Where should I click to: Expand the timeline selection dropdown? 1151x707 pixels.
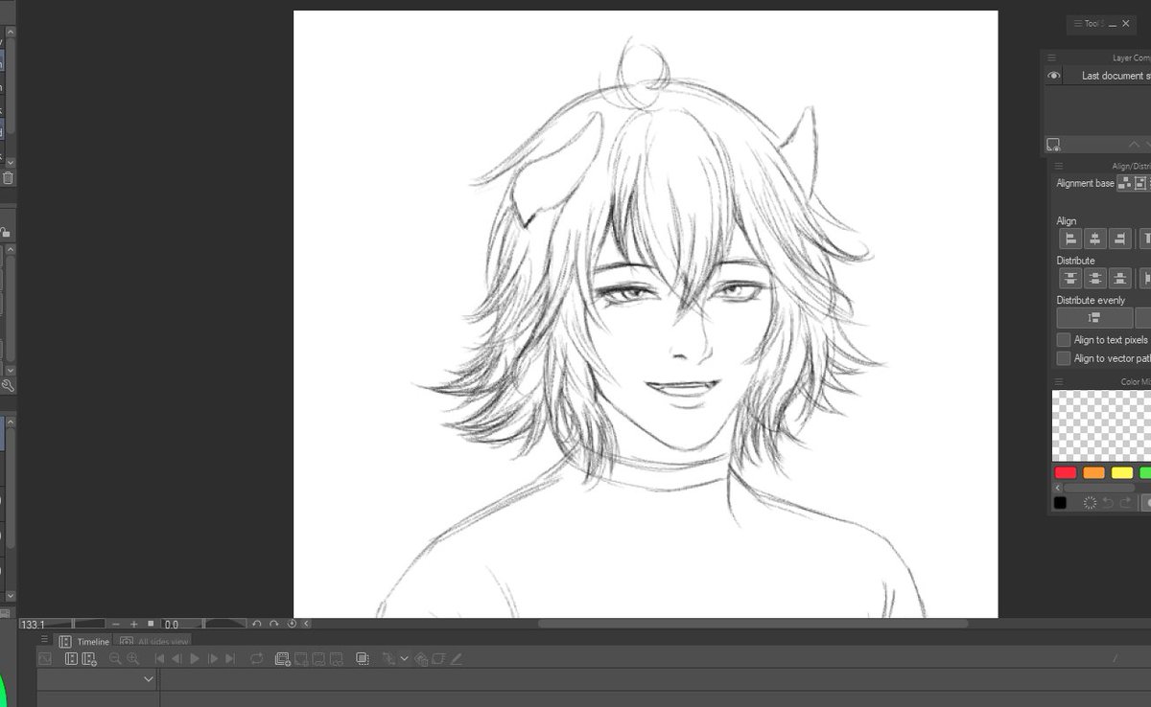tap(149, 679)
